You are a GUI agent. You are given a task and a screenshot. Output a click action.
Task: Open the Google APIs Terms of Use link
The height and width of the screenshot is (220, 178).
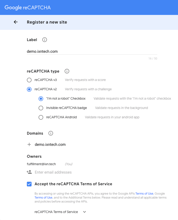144,193
